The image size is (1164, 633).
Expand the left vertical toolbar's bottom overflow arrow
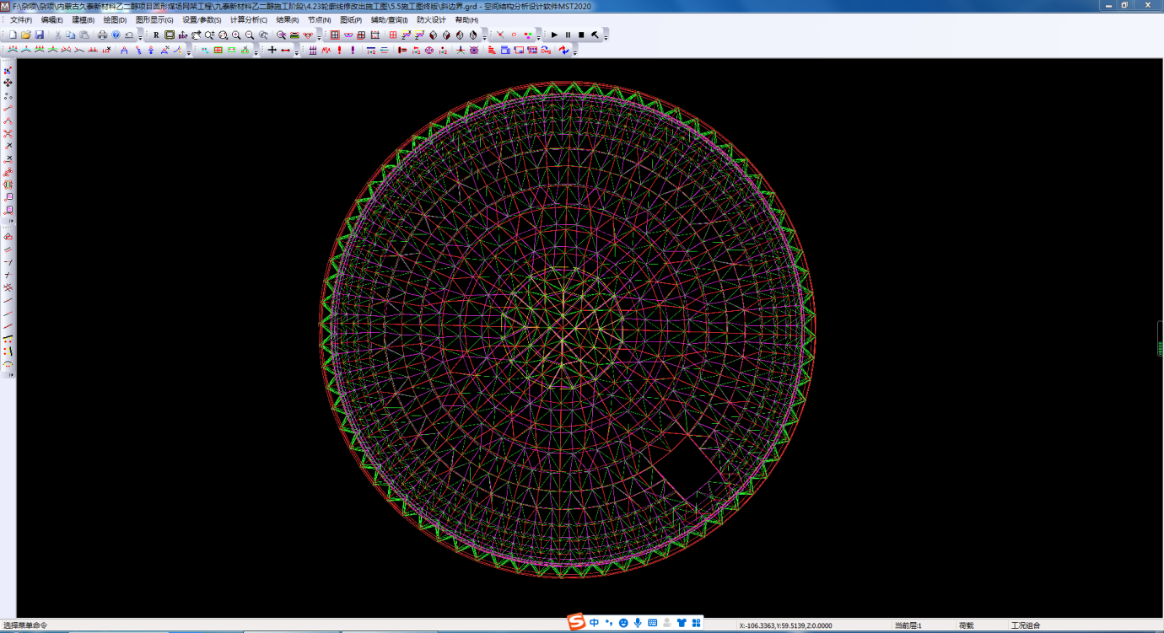[10, 376]
